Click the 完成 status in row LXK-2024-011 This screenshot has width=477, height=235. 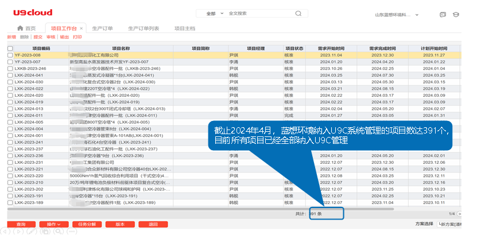[x=289, y=115]
